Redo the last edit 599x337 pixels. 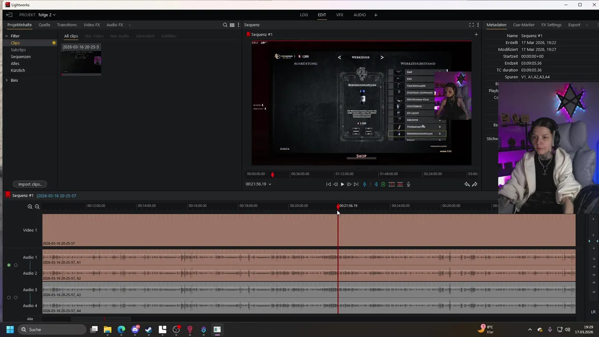(x=475, y=184)
